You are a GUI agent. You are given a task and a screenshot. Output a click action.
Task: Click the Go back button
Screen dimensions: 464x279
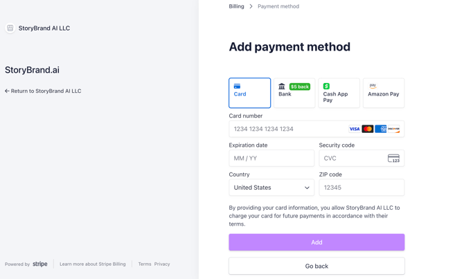click(316, 266)
